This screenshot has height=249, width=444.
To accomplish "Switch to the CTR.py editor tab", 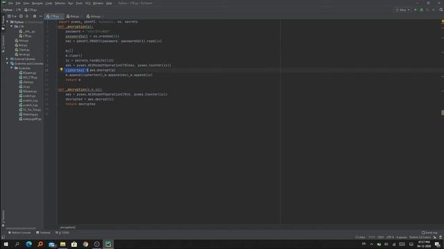I will [x=53, y=17].
